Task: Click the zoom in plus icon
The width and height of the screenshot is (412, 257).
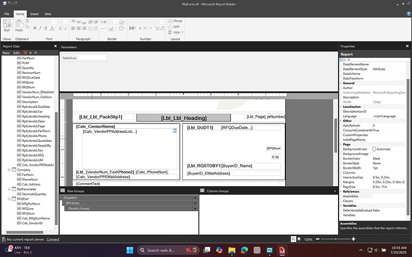Action: click(353, 239)
